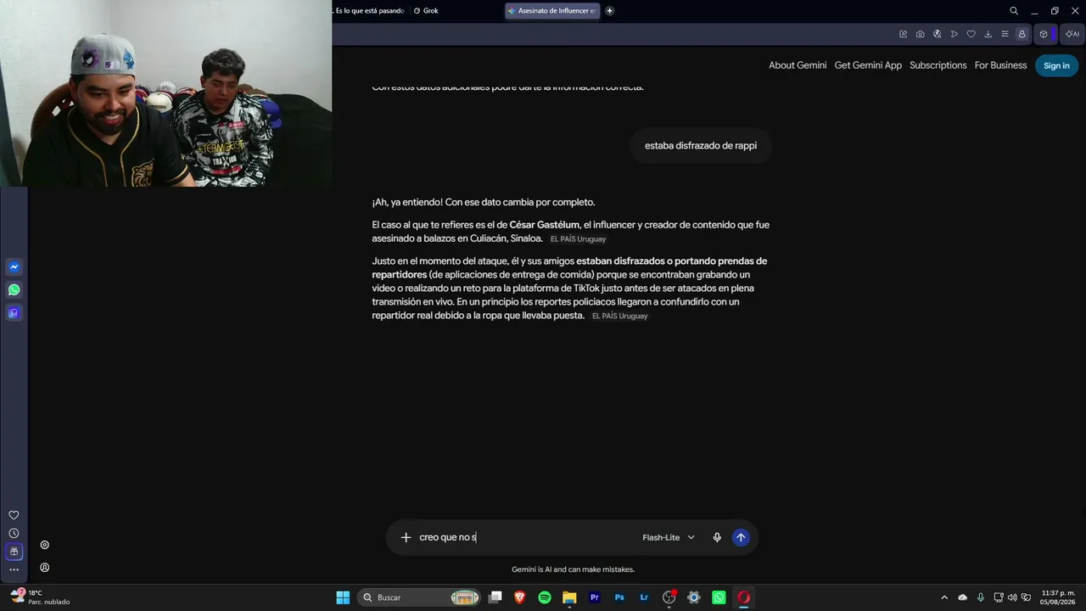Viewport: 1086px width, 611px height.
Task: Switch to the 'Es lo que está pasando' tab
Action: tap(369, 11)
